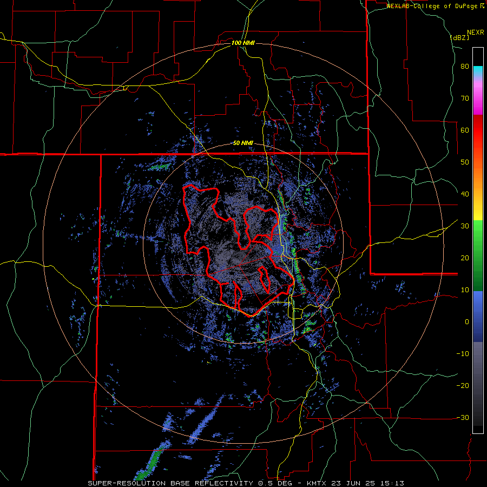This screenshot has height=487, width=487.
Task: Click the 40 value on the dBZ scale
Action: tap(465, 194)
